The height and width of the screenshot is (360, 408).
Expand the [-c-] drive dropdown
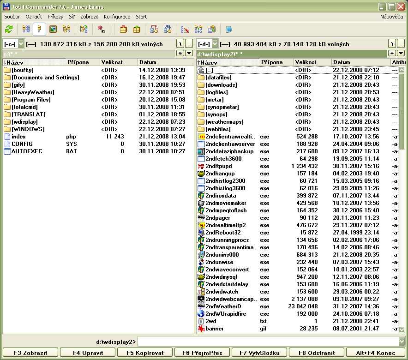[x=21, y=44]
